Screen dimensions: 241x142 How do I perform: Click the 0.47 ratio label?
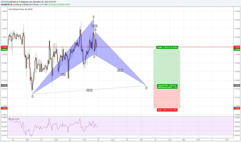(x=63, y=75)
